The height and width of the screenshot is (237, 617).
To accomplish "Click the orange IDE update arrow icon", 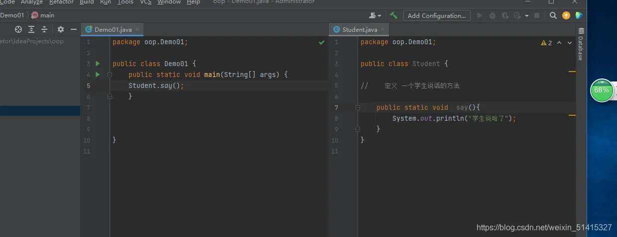I will pos(566,15).
